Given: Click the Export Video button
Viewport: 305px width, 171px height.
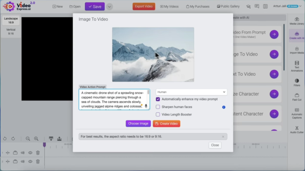Looking at the screenshot, I should tap(144, 7).
